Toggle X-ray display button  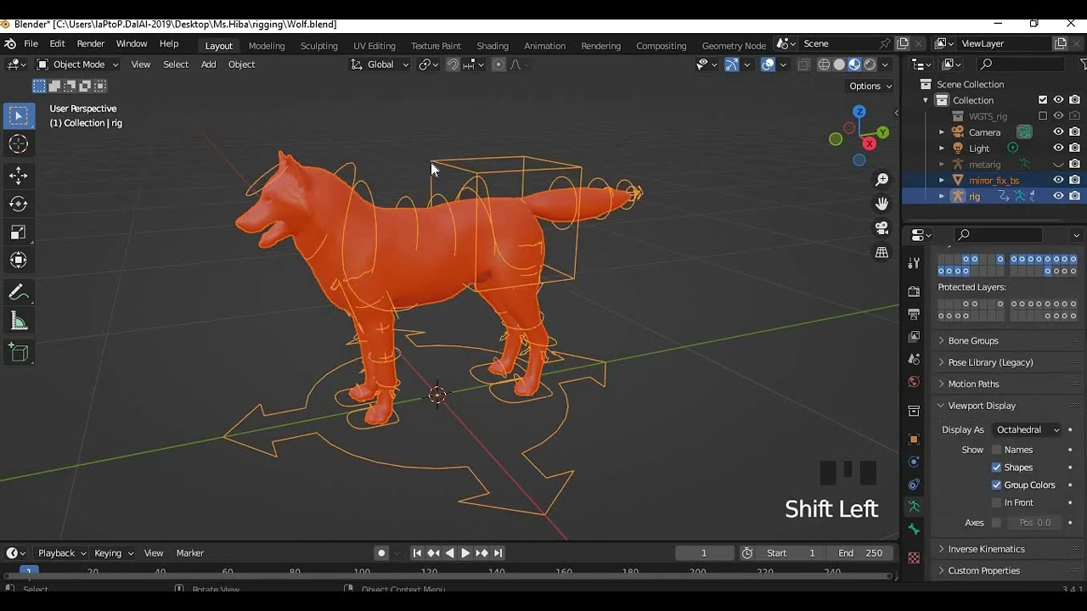tap(803, 64)
